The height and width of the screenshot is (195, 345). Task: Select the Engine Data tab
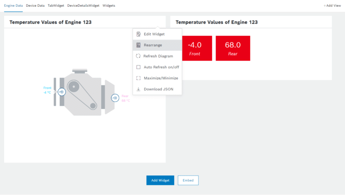(13, 6)
